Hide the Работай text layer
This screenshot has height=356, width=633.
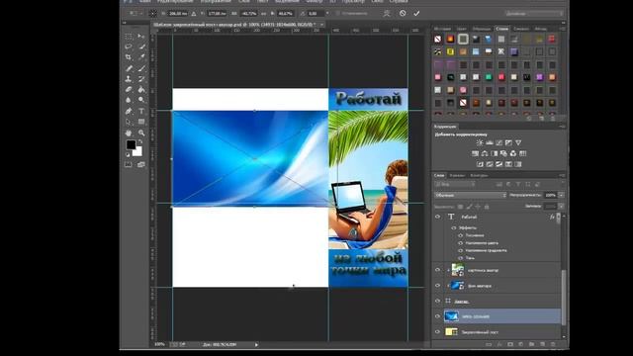click(437, 217)
